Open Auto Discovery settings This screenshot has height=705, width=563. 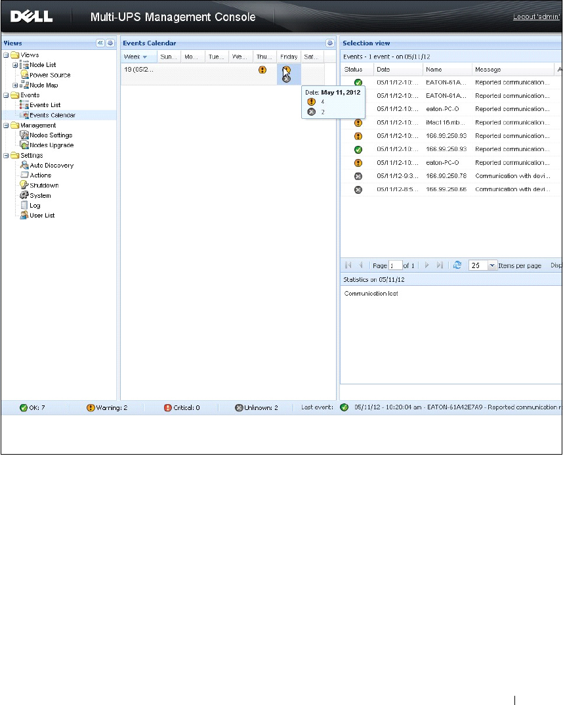point(52,166)
